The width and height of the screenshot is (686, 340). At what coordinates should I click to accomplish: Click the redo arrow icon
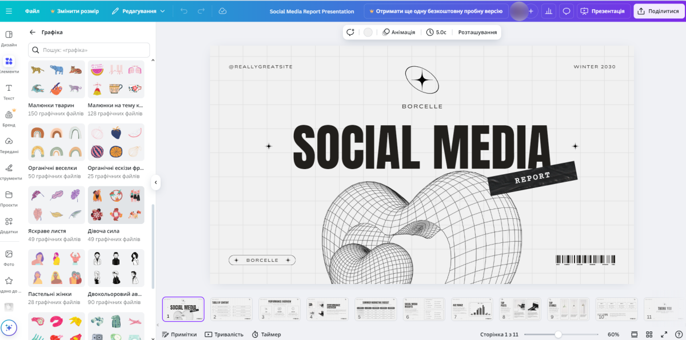coord(201,11)
